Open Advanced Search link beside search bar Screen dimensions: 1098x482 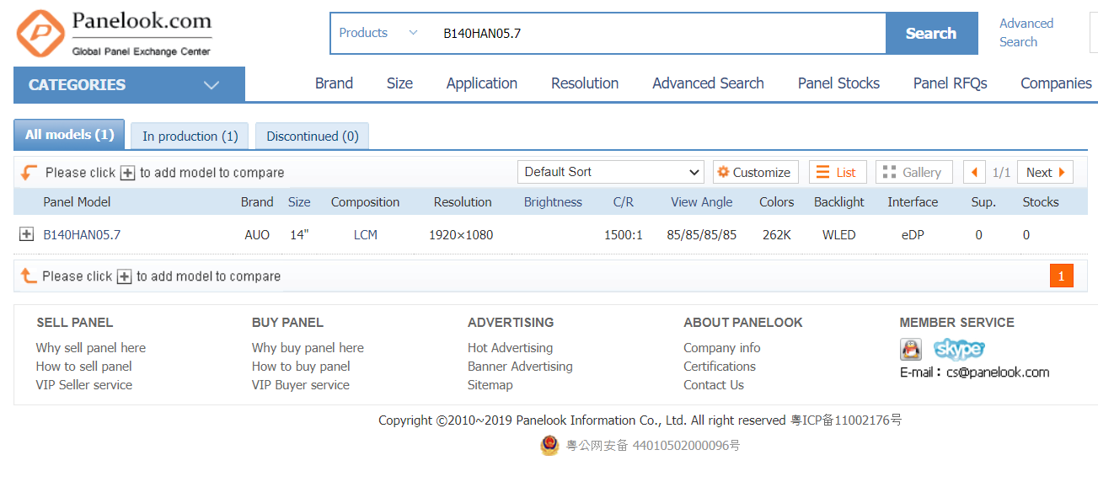tap(1026, 33)
